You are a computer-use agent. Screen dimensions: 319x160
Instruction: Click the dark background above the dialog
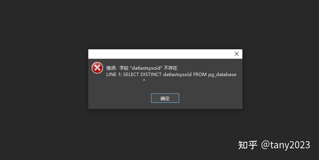click(x=159, y=24)
